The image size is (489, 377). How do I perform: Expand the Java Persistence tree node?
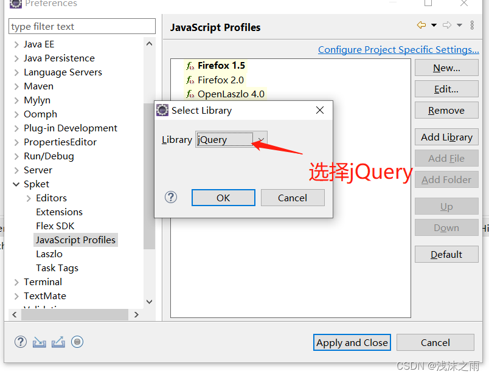pos(16,58)
